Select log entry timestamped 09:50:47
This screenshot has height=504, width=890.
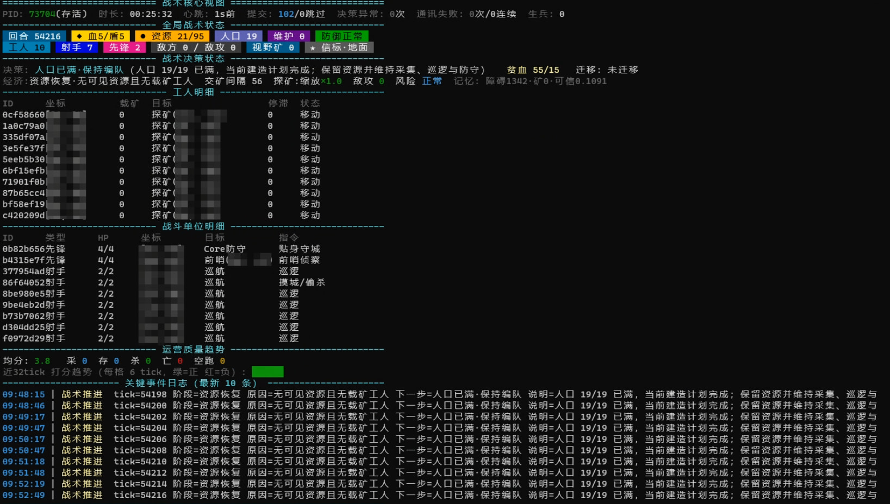(x=440, y=451)
